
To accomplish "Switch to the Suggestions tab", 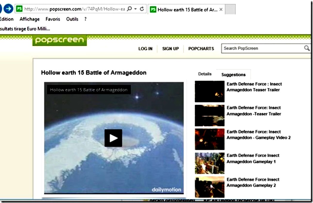I will [x=233, y=75].
